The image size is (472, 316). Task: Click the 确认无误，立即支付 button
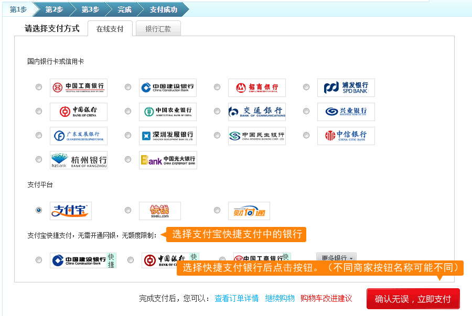point(413,298)
